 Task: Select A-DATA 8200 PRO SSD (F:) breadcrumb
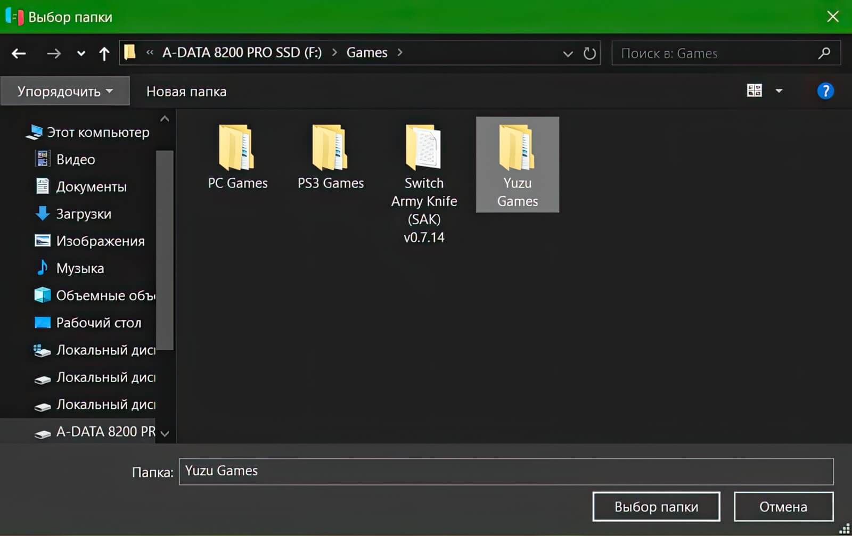pos(242,52)
